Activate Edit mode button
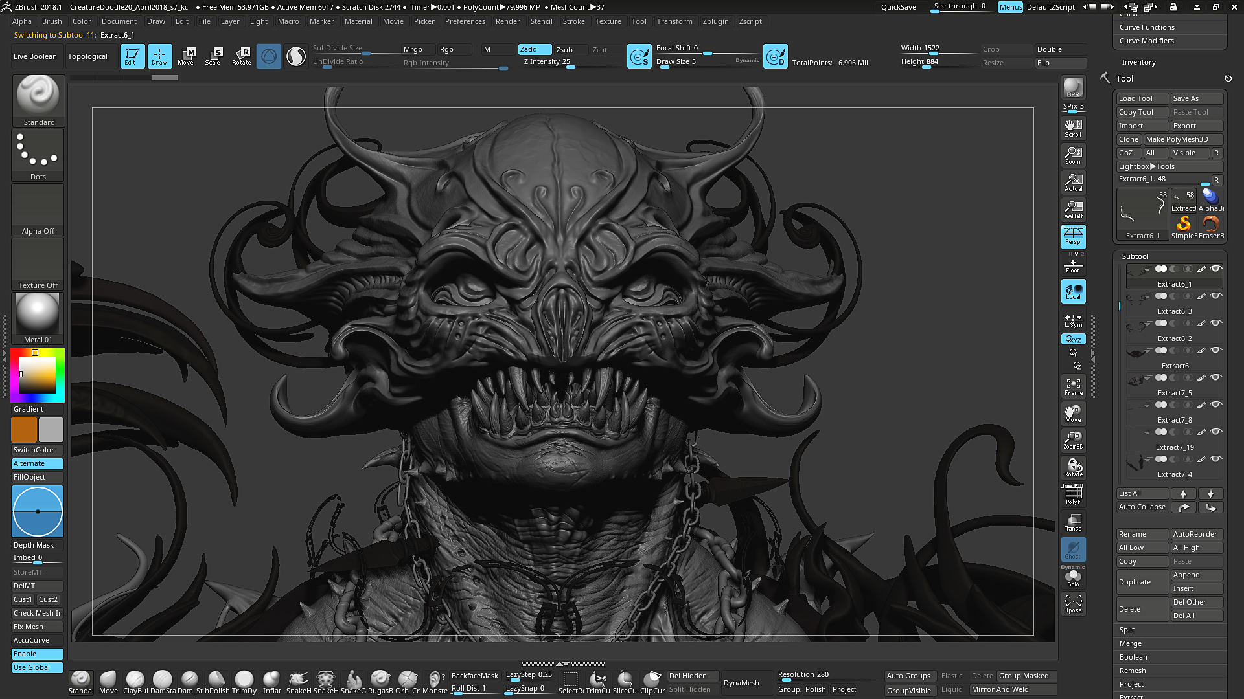 [x=132, y=56]
